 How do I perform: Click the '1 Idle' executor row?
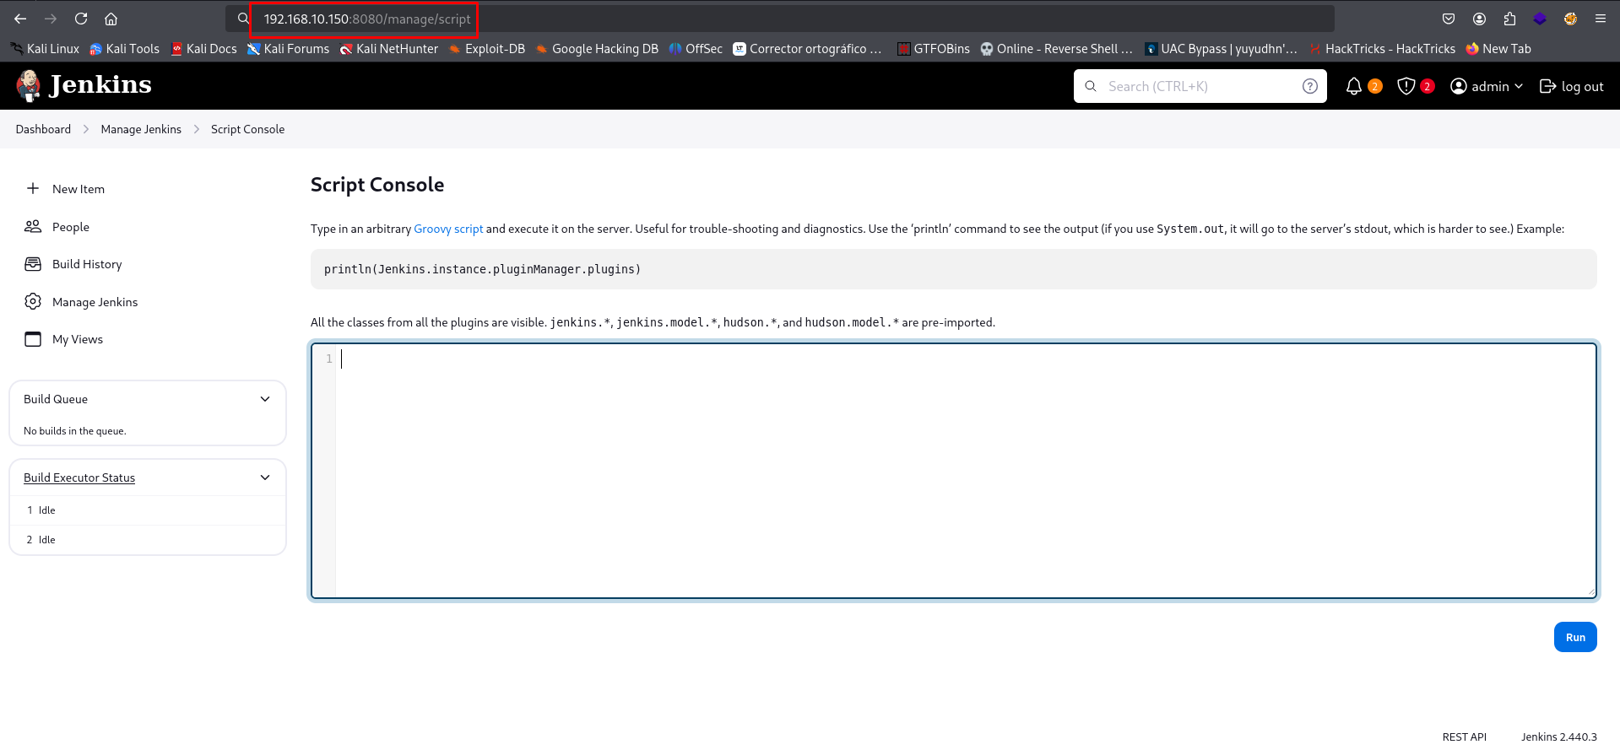click(x=148, y=510)
